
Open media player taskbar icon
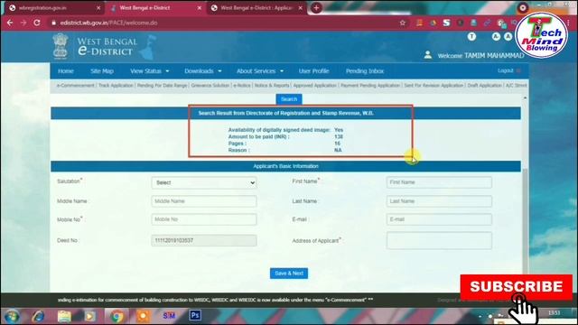(x=90, y=316)
